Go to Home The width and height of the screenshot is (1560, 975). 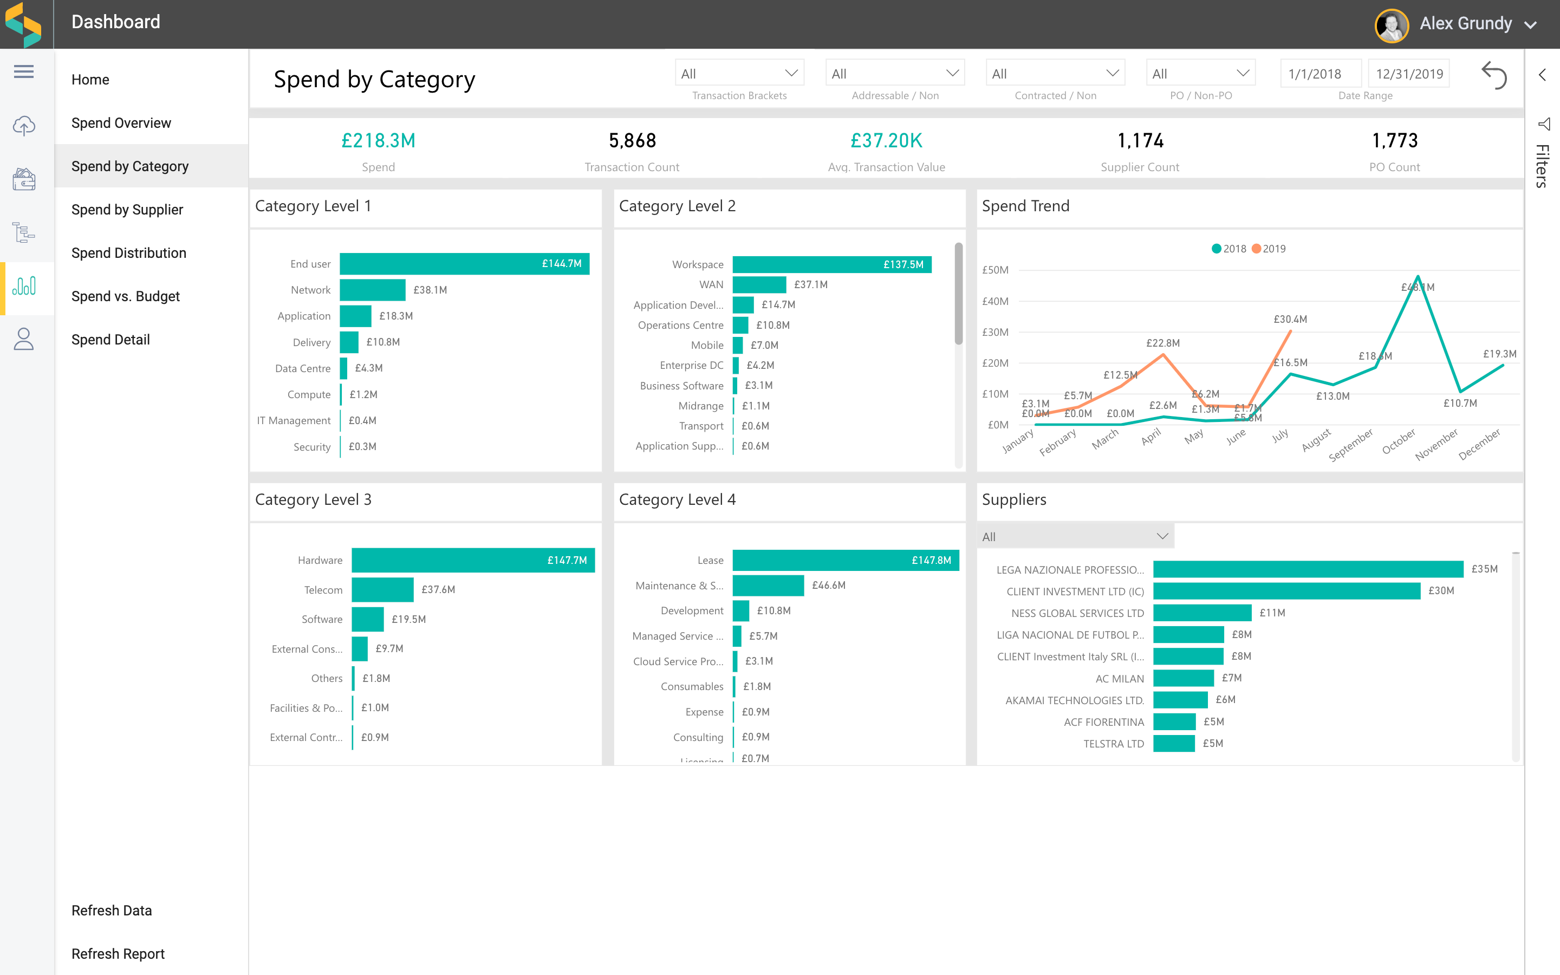[90, 79]
